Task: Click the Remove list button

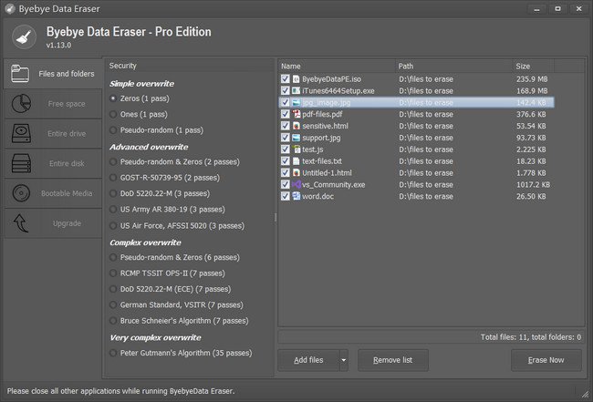Action: pos(393,360)
